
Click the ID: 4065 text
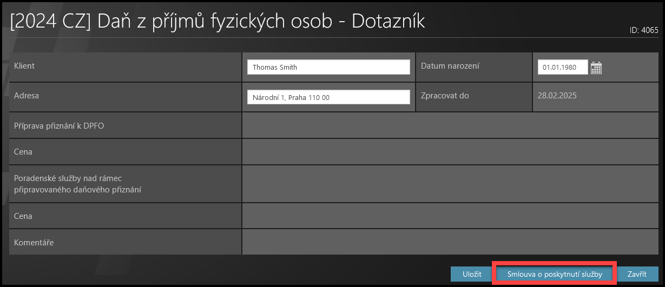point(644,30)
